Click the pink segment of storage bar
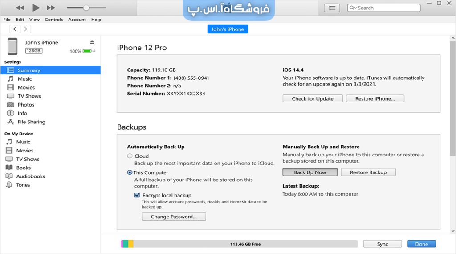 (122, 244)
